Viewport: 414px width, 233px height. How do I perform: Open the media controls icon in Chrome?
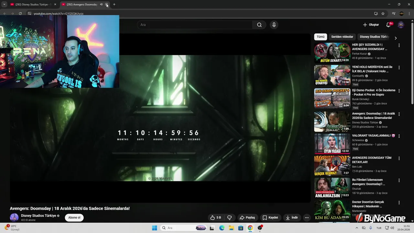pos(394,14)
